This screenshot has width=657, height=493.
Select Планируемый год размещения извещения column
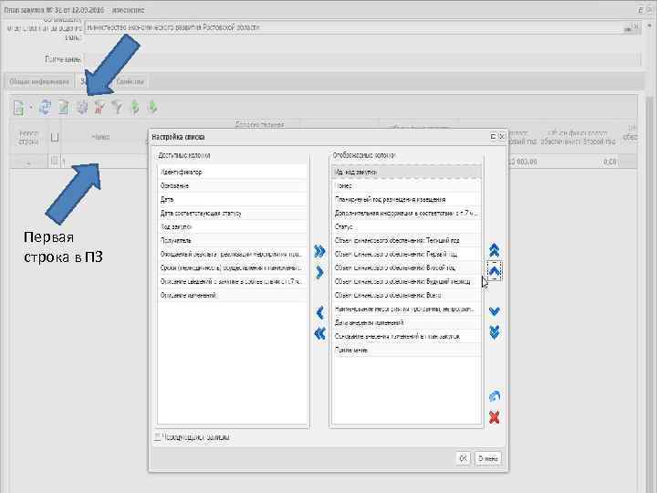406,200
